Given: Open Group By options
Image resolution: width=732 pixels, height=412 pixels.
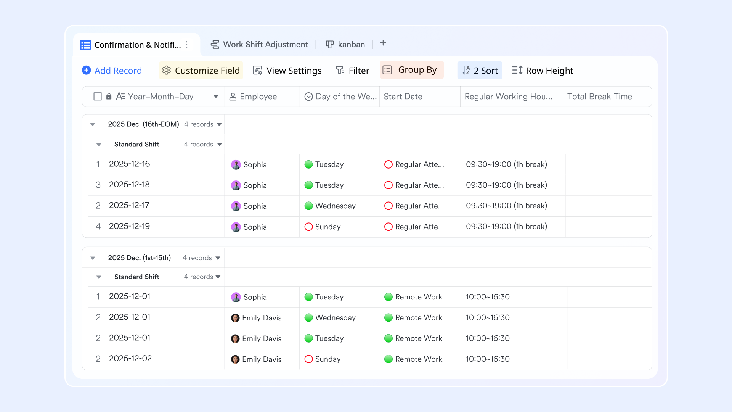Looking at the screenshot, I should (411, 70).
